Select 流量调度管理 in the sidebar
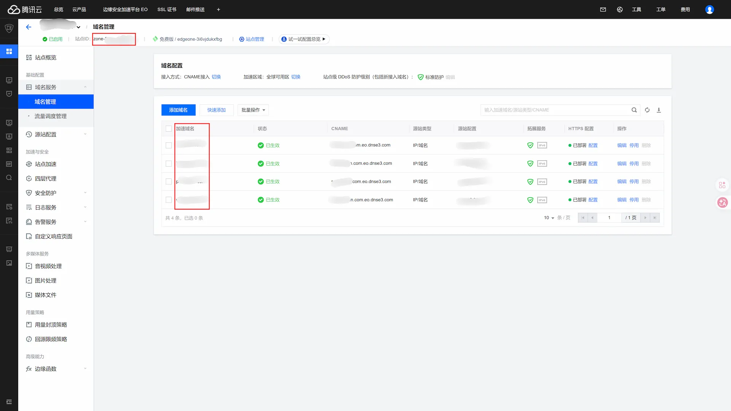 point(50,116)
